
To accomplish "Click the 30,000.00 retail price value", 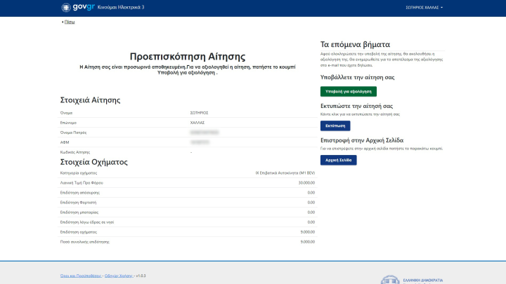I will pyautogui.click(x=306, y=182).
